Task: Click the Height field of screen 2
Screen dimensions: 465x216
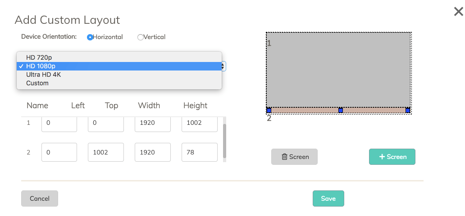Action: pos(200,152)
